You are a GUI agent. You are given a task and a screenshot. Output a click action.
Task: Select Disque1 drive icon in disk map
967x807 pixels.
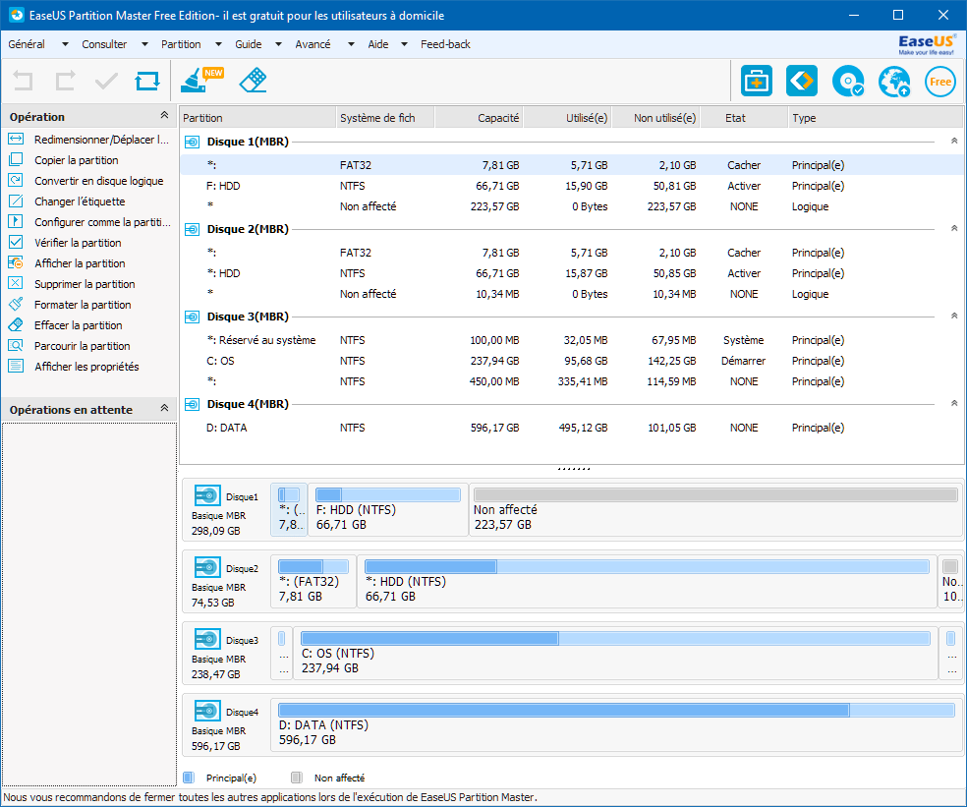(207, 495)
